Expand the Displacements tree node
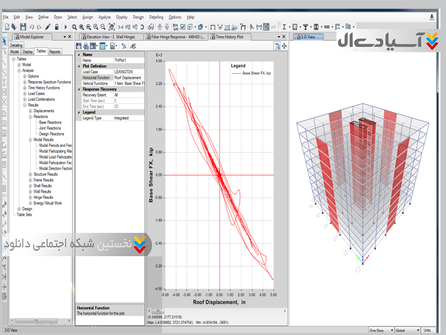The height and width of the screenshot is (335, 446). [x=31, y=111]
